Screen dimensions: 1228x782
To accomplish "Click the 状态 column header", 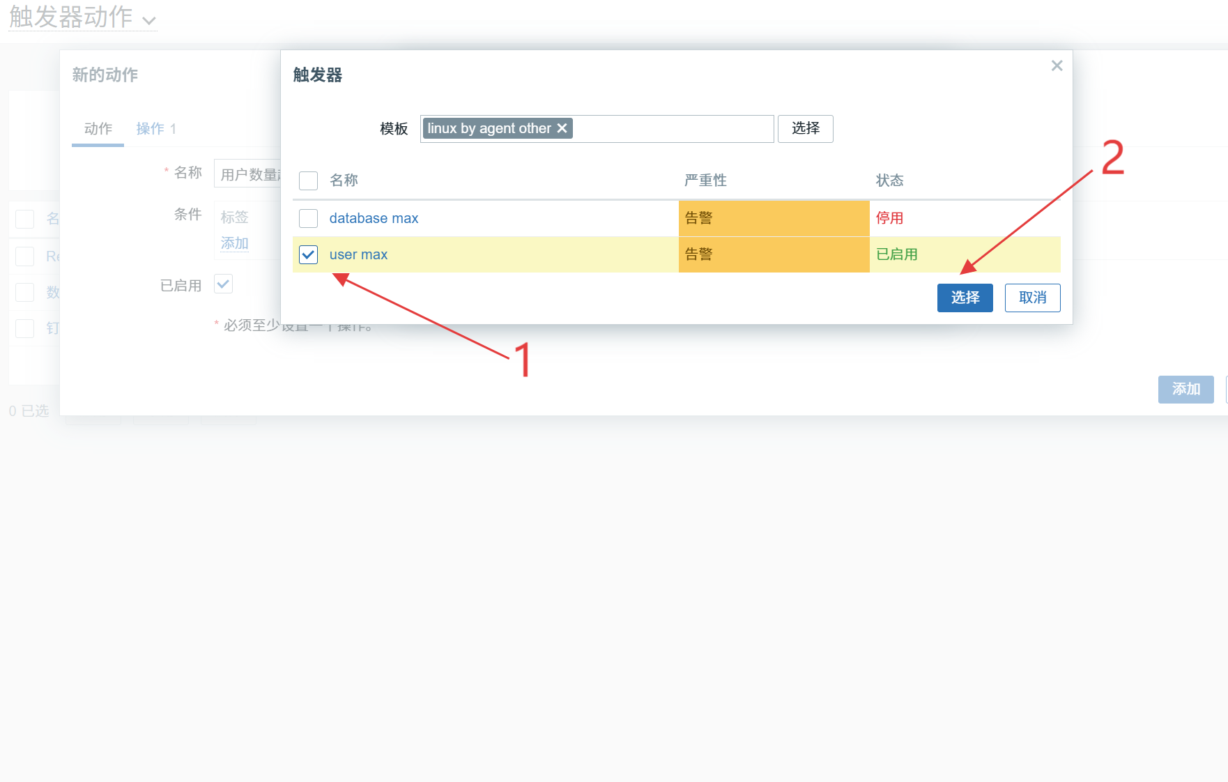I will (x=889, y=181).
